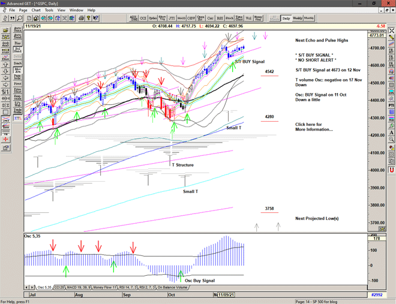Toggle the Bol Band study button

click(17, 49)
